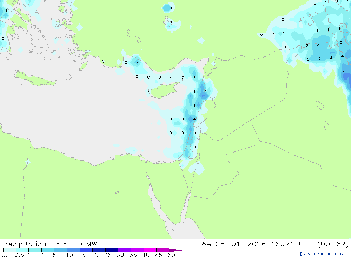Click the legend swatch between 0.5 and 1
The image size is (351, 257).
click(x=22, y=250)
